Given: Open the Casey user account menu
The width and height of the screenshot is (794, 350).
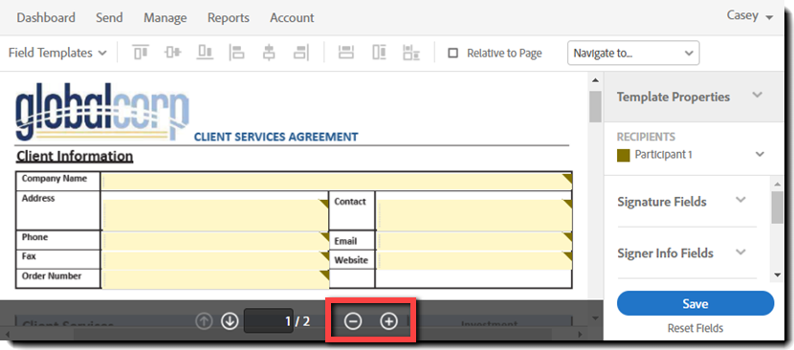Looking at the screenshot, I should point(750,16).
